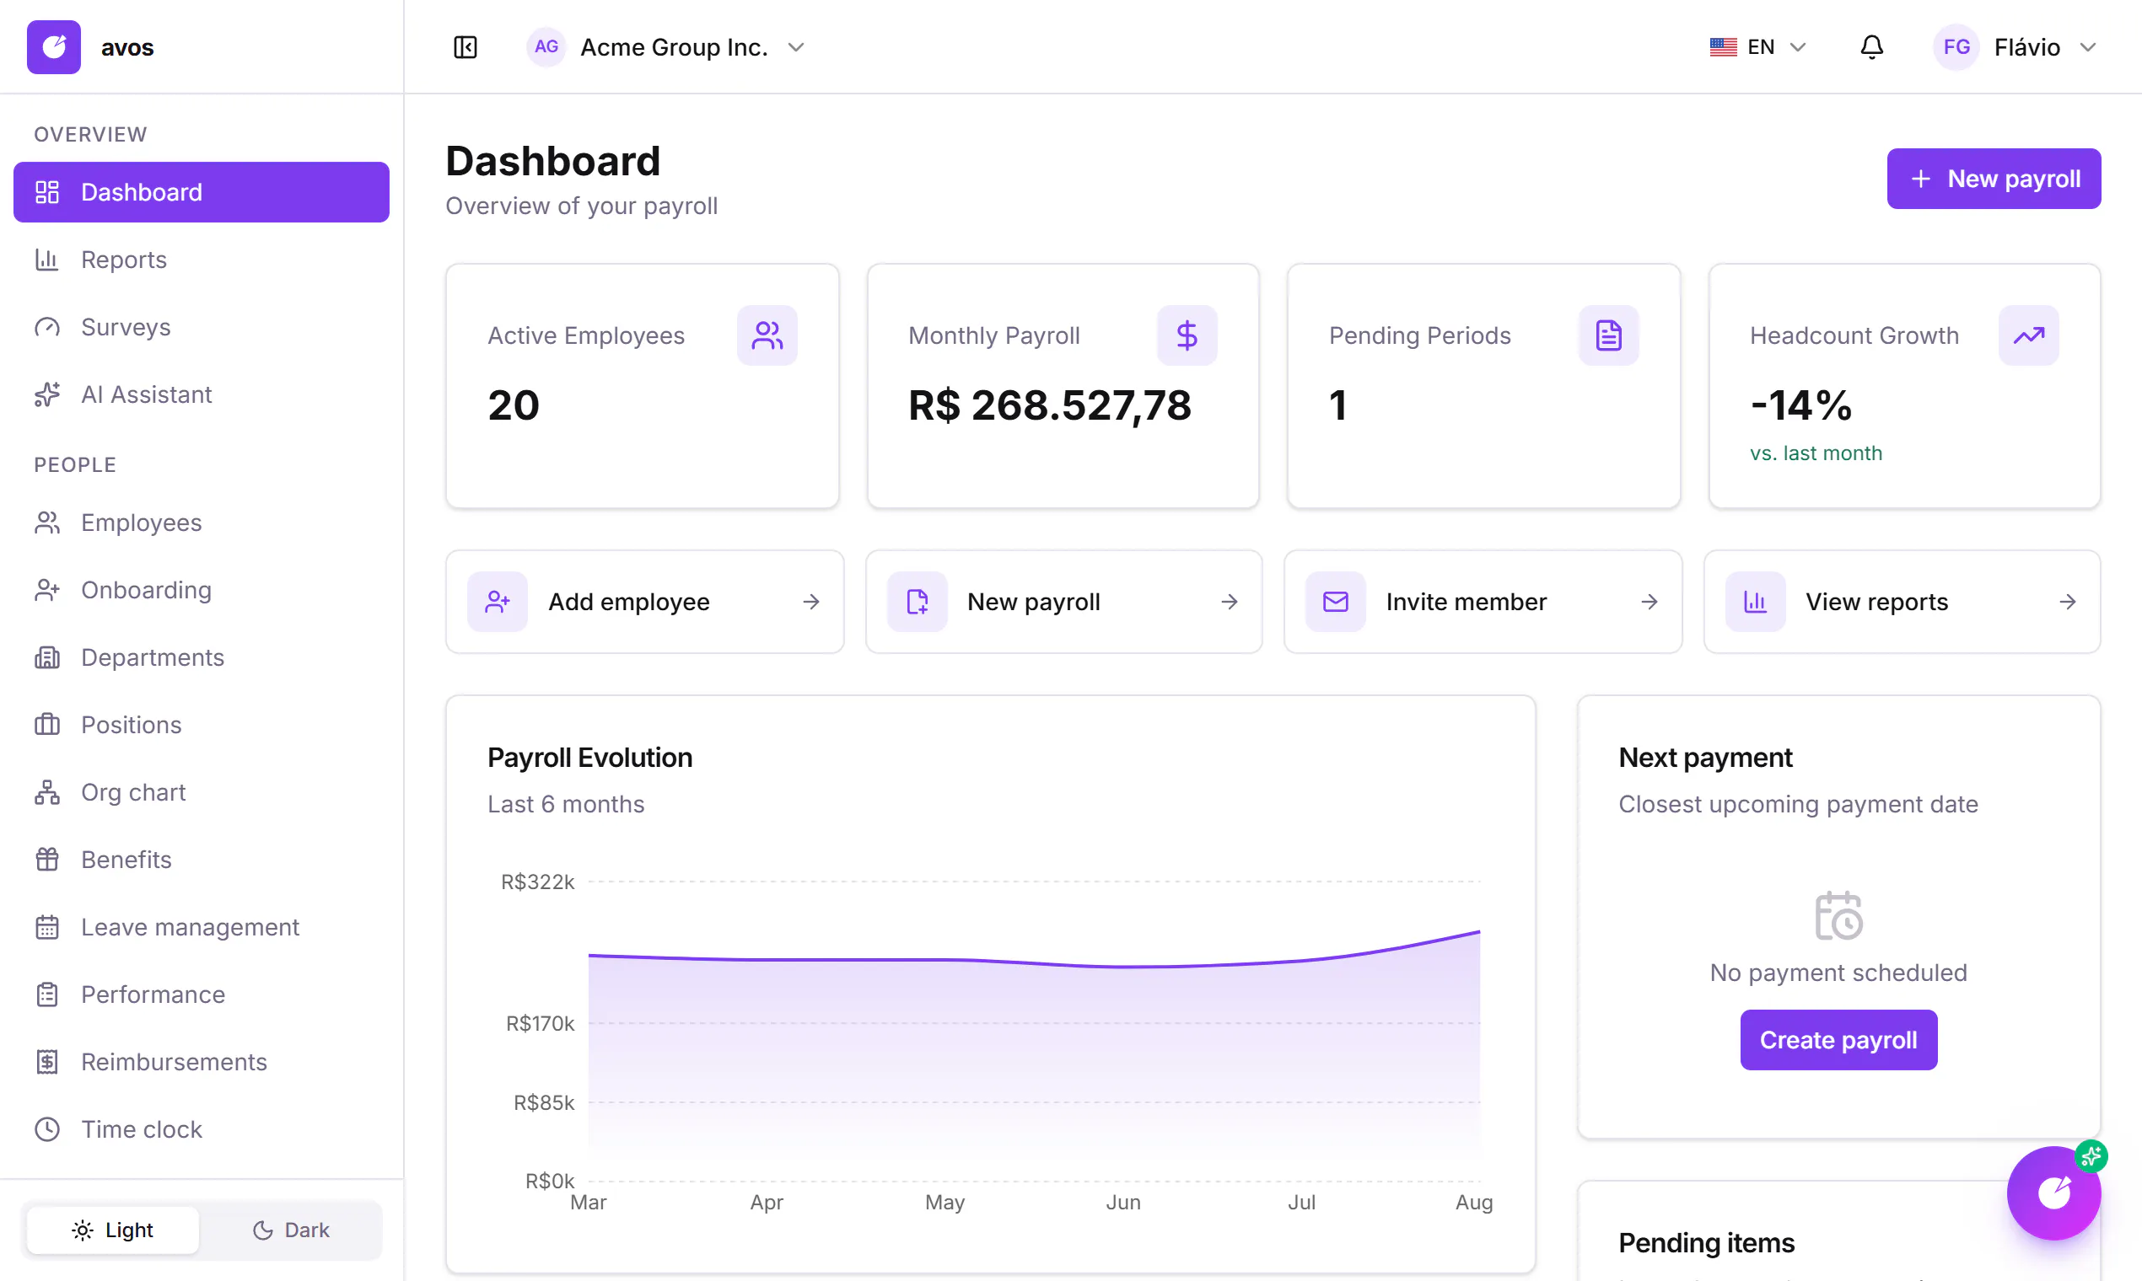This screenshot has height=1281, width=2142.
Task: Click the 'Last 6 months' subtitle
Action: click(x=566, y=804)
